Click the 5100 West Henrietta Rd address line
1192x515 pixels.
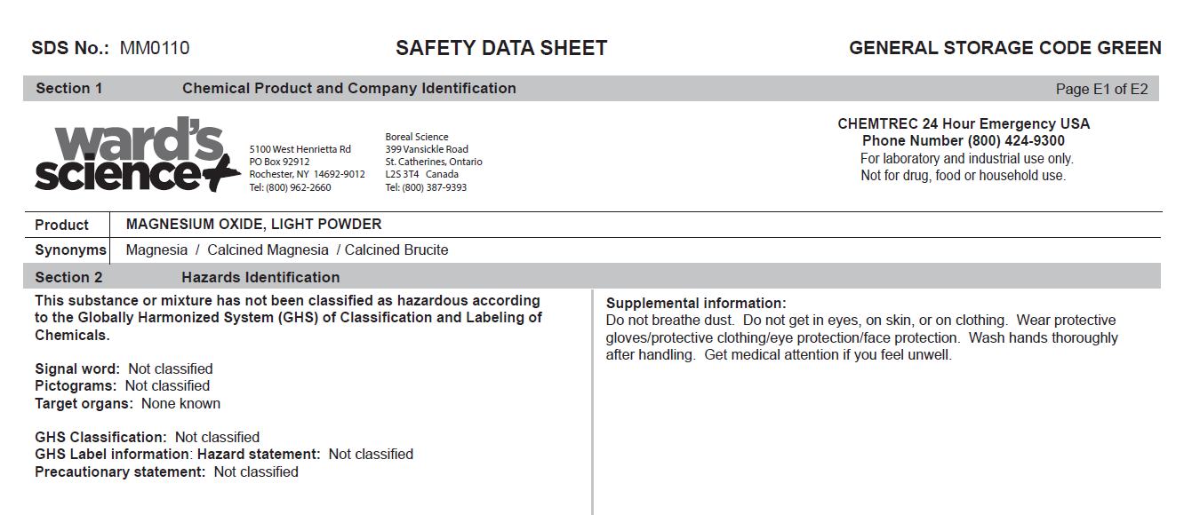click(300, 149)
